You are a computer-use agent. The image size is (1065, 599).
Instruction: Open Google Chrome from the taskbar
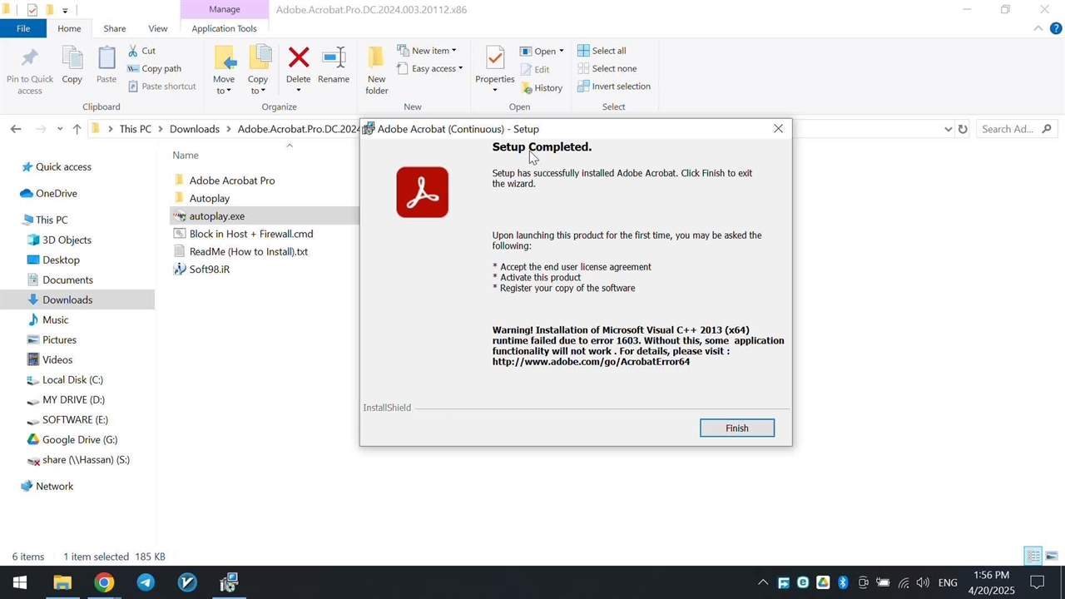(104, 582)
